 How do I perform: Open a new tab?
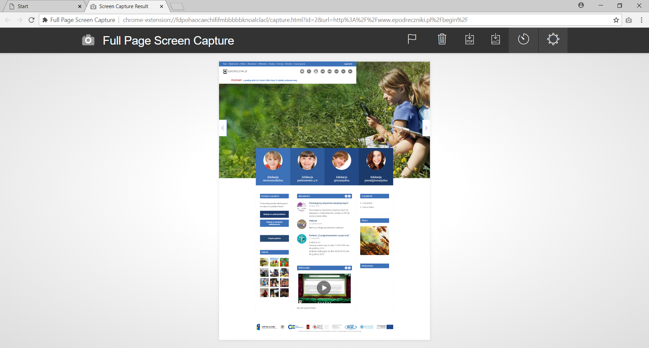177,6
